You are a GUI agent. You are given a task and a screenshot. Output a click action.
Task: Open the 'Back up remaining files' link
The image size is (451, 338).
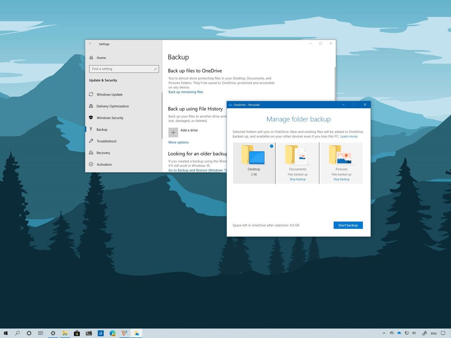pyautogui.click(x=185, y=92)
